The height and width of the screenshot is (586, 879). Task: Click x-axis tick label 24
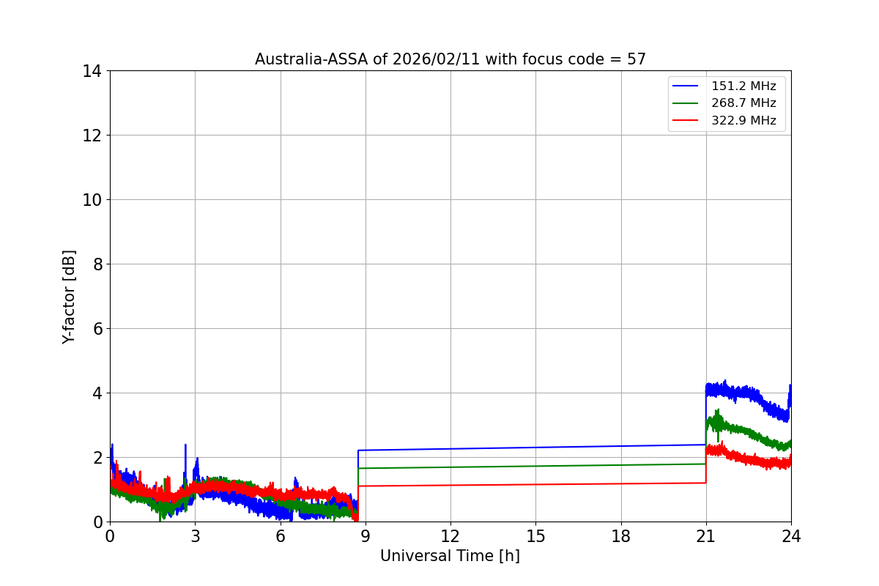pyautogui.click(x=791, y=536)
